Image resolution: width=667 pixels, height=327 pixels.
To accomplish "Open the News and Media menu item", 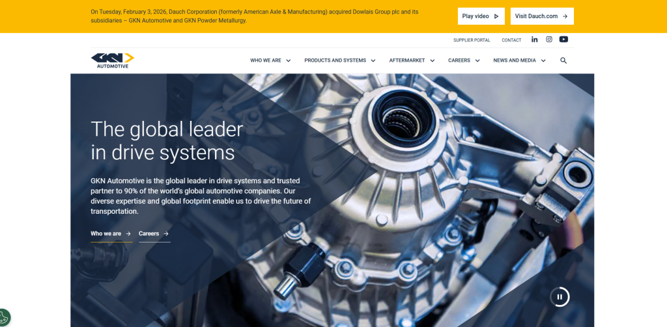I will coord(515,60).
